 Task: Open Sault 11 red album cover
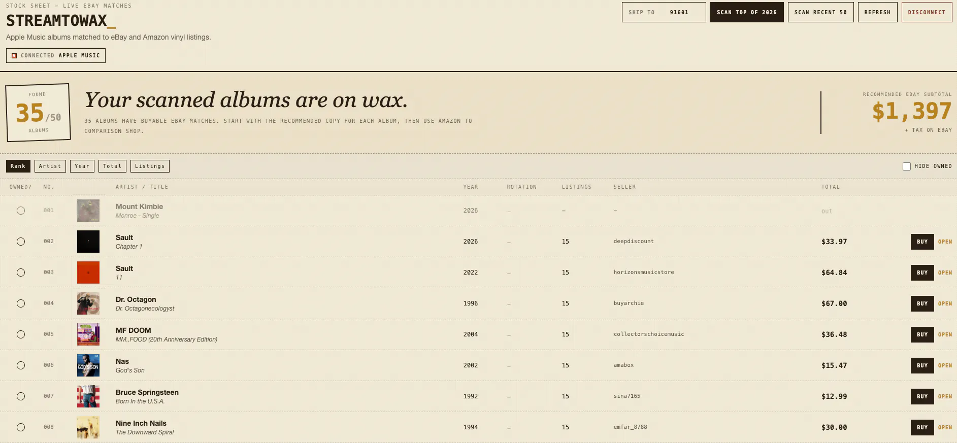88,272
